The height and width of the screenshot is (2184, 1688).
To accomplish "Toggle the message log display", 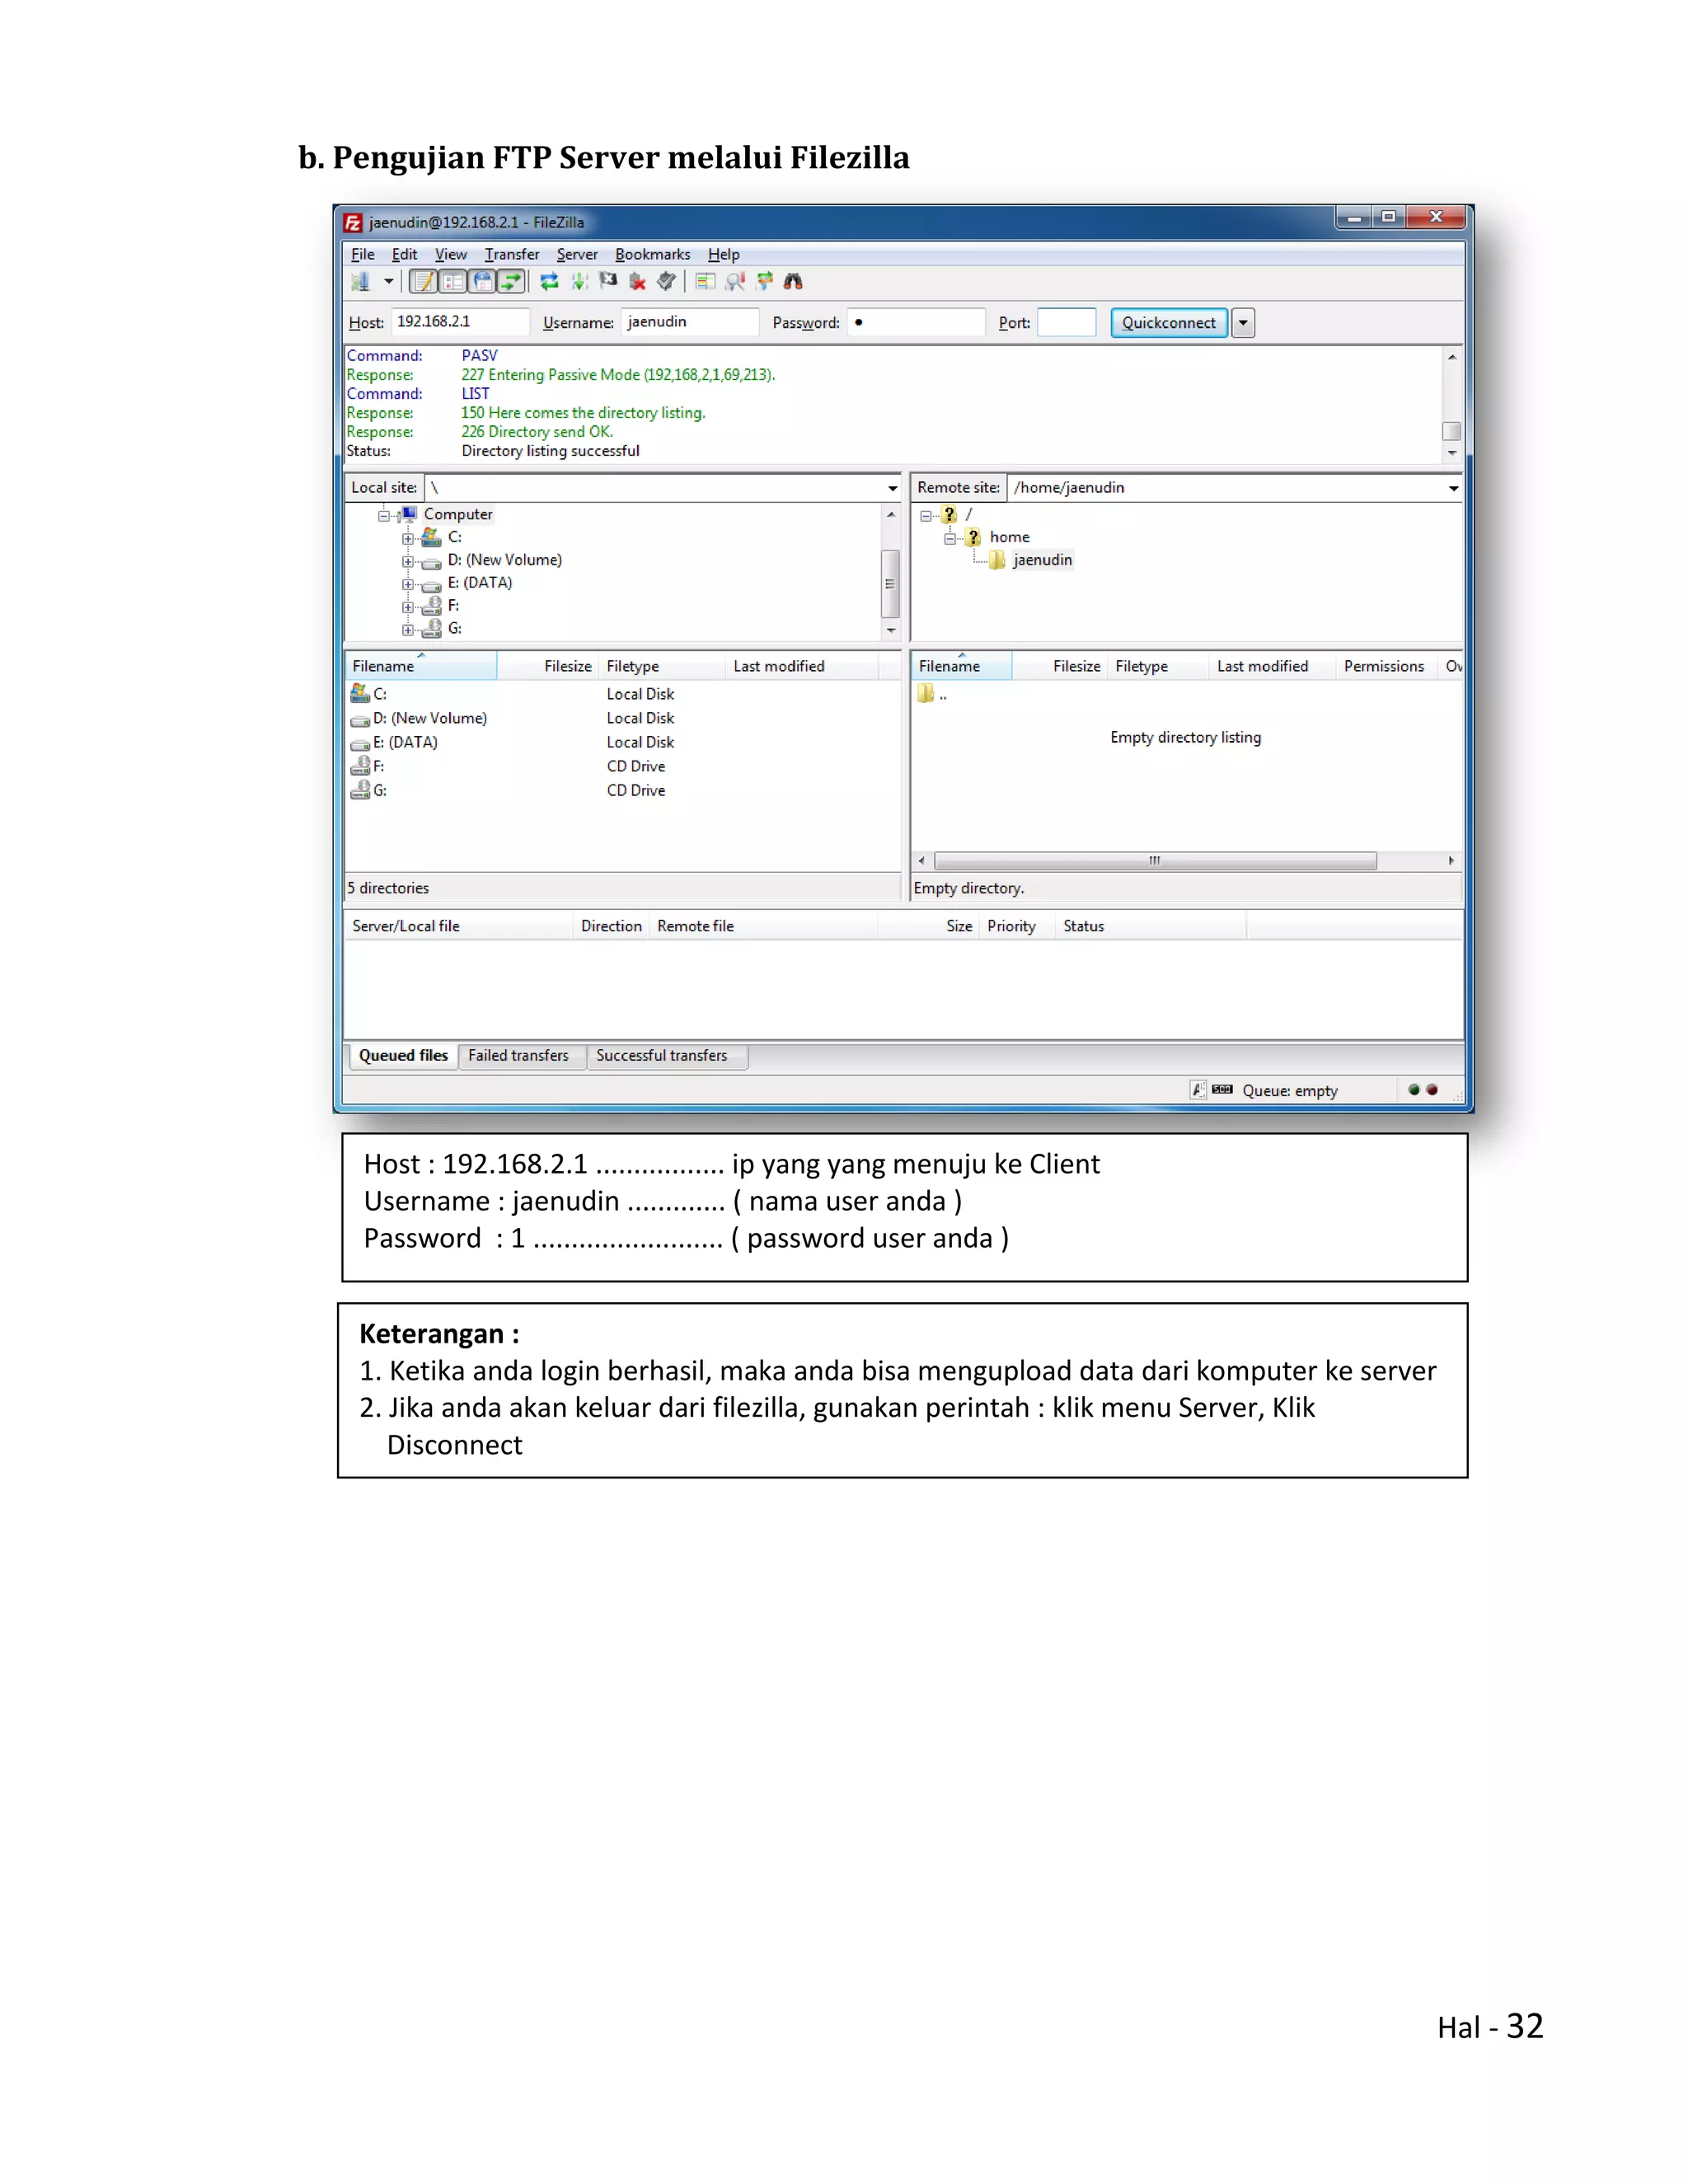I will click(424, 282).
